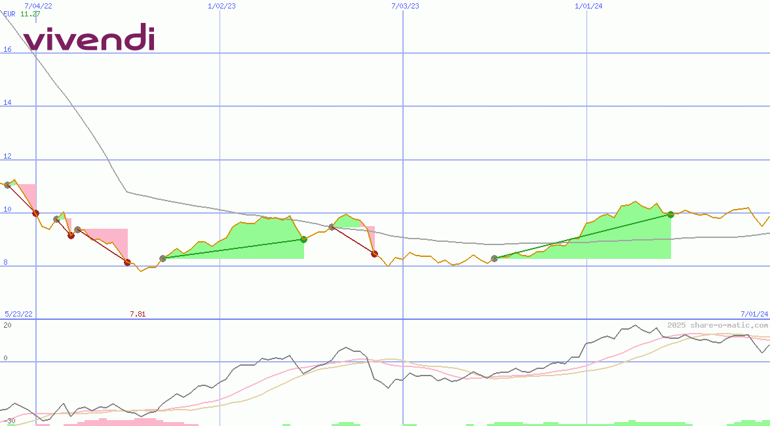
Task: Click the vivendi logo
Action: (89, 37)
